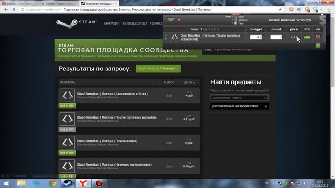The image size is (335, 188).
Task: Open Yandex browser from the taskbar
Action: (84, 183)
